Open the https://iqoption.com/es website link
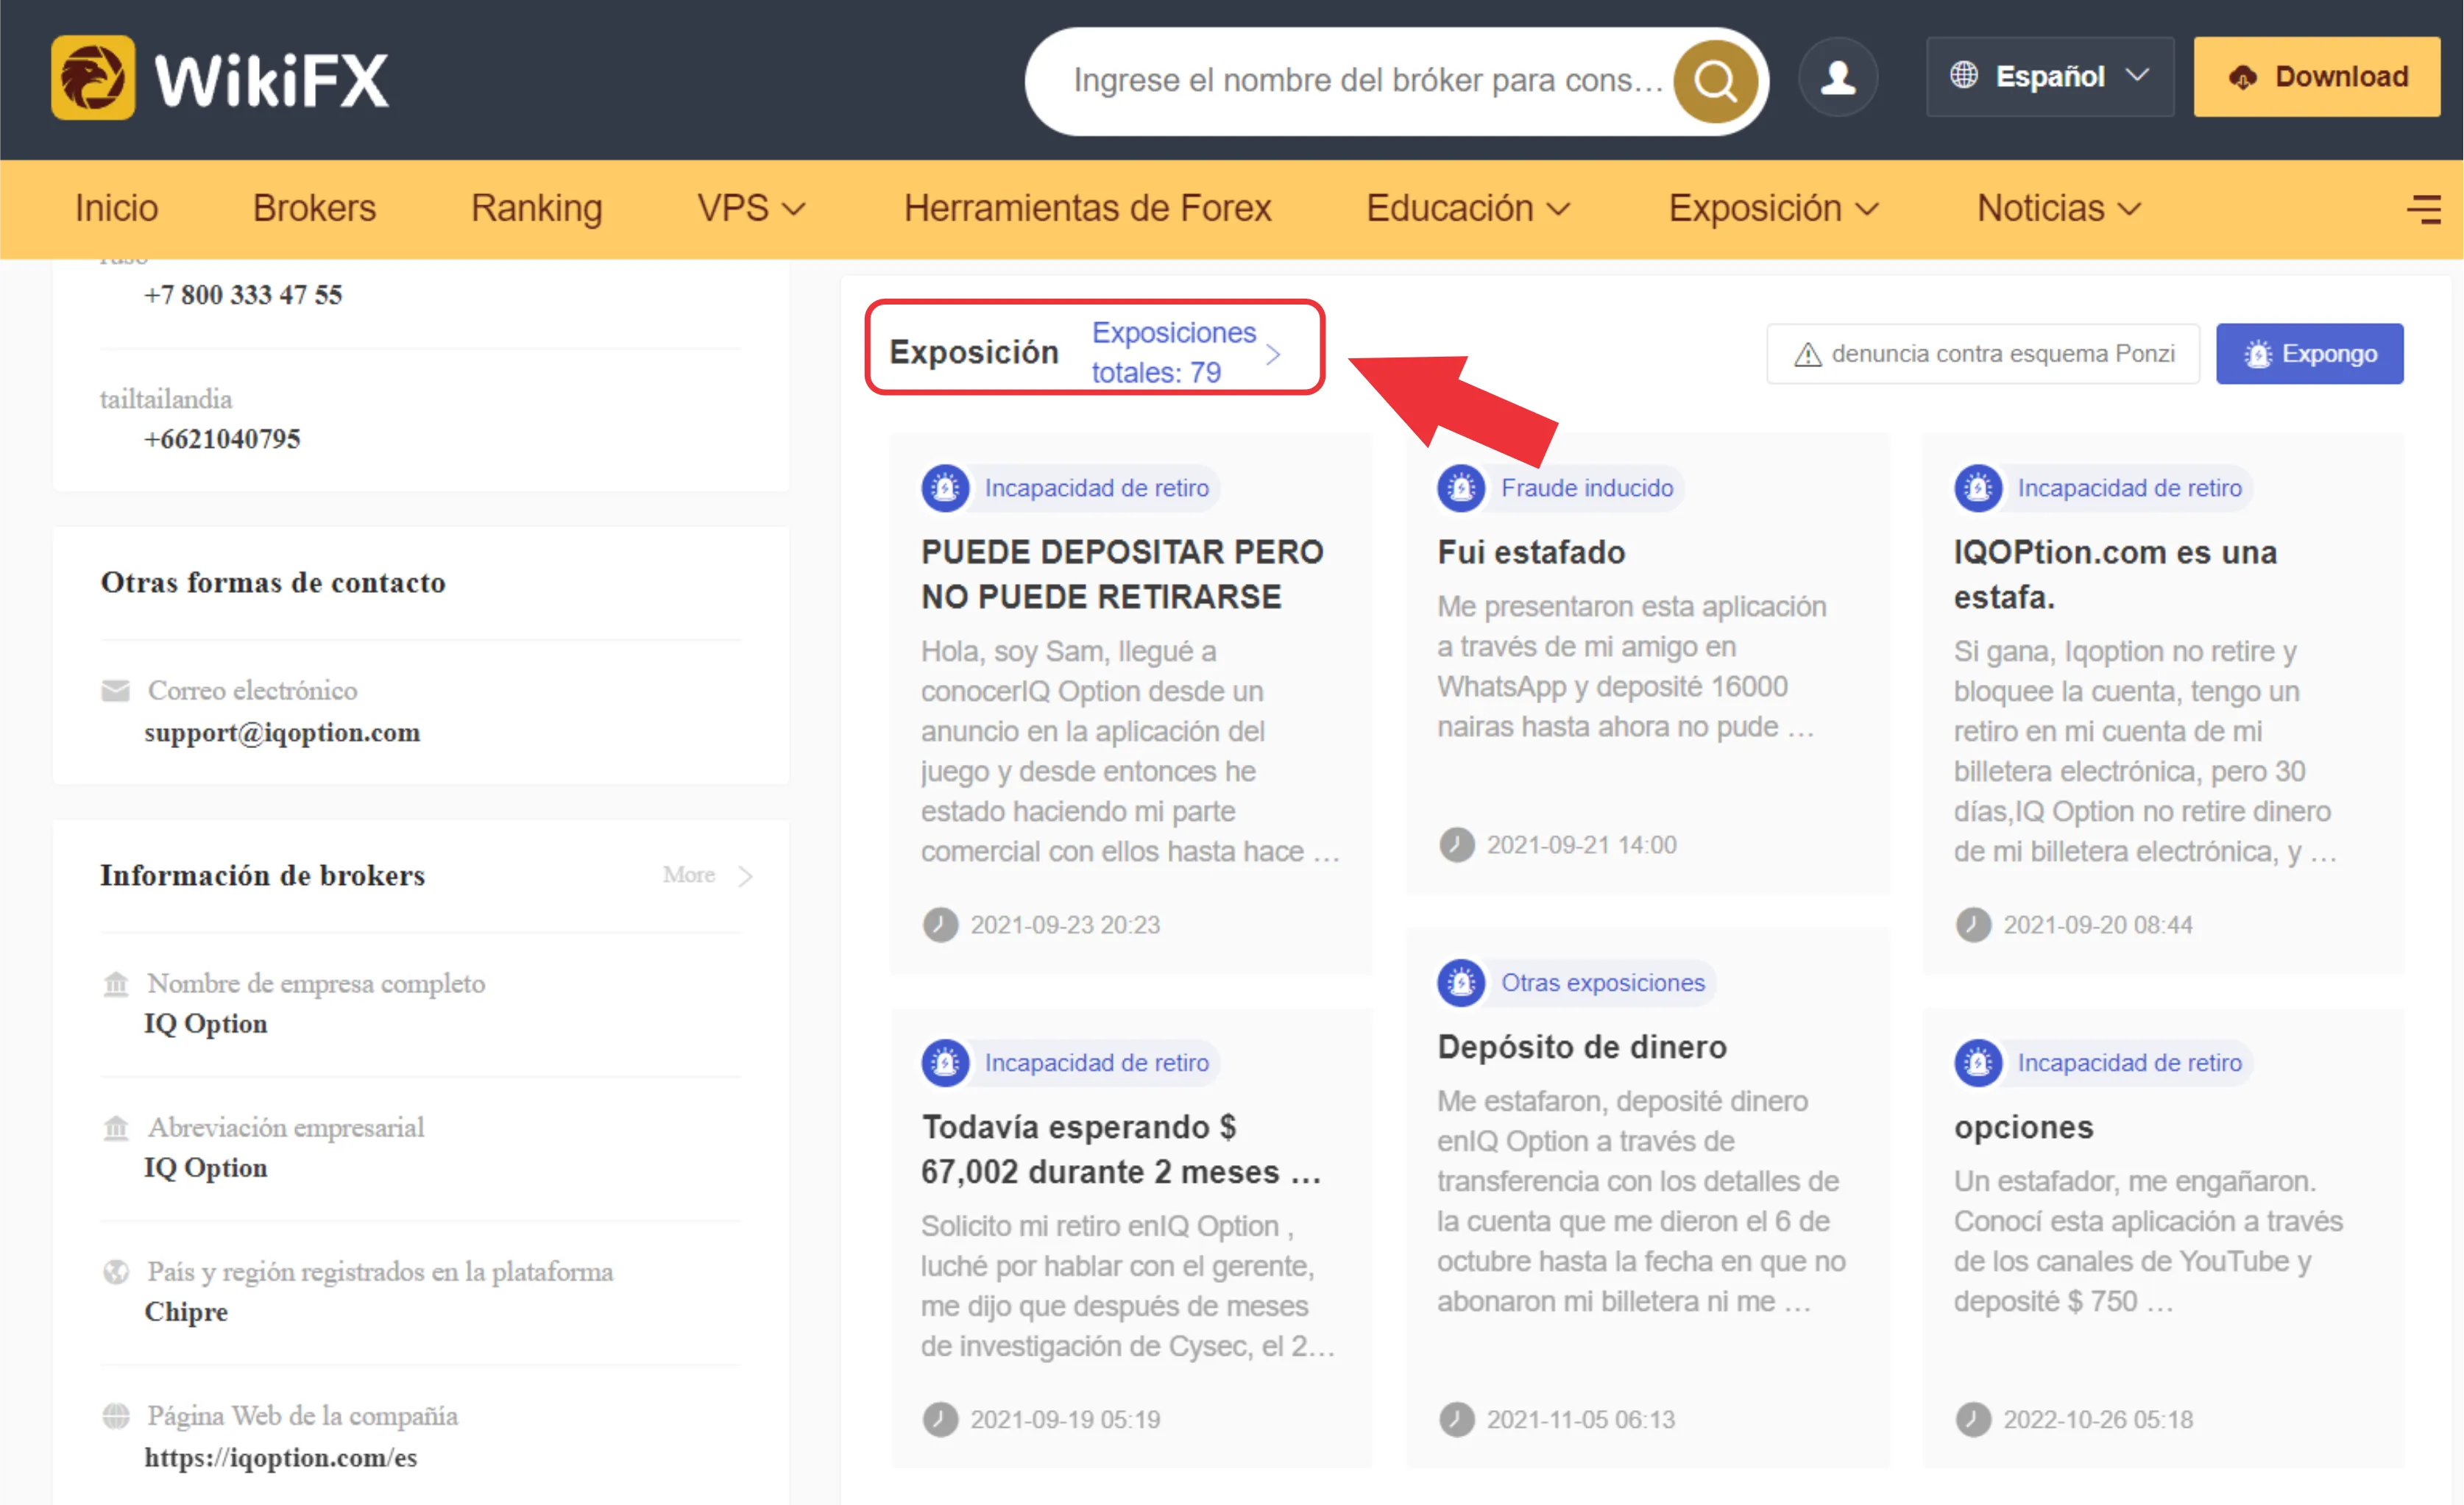2464x1505 pixels. pos(281,1457)
